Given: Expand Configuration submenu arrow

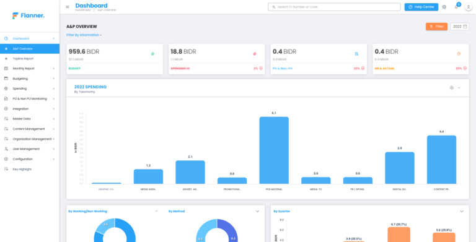Looking at the screenshot, I should click(54, 159).
